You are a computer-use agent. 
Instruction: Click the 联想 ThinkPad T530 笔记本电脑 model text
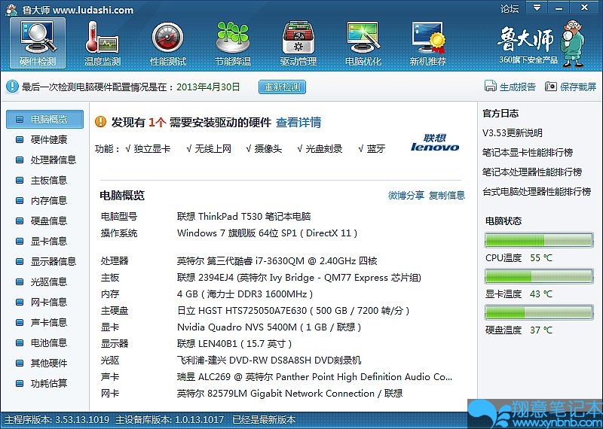coord(243,217)
